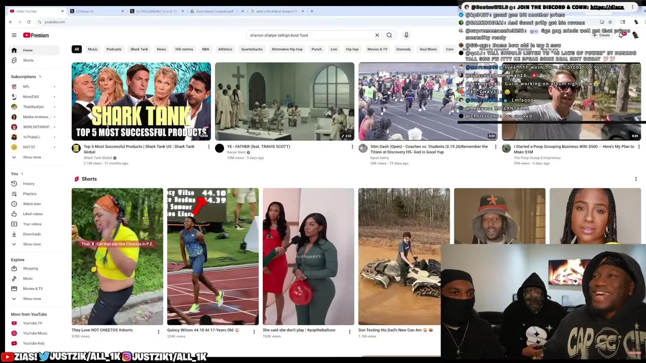Reload the page with the browser refresh icon
This screenshot has height=363, width=646.
[29, 22]
